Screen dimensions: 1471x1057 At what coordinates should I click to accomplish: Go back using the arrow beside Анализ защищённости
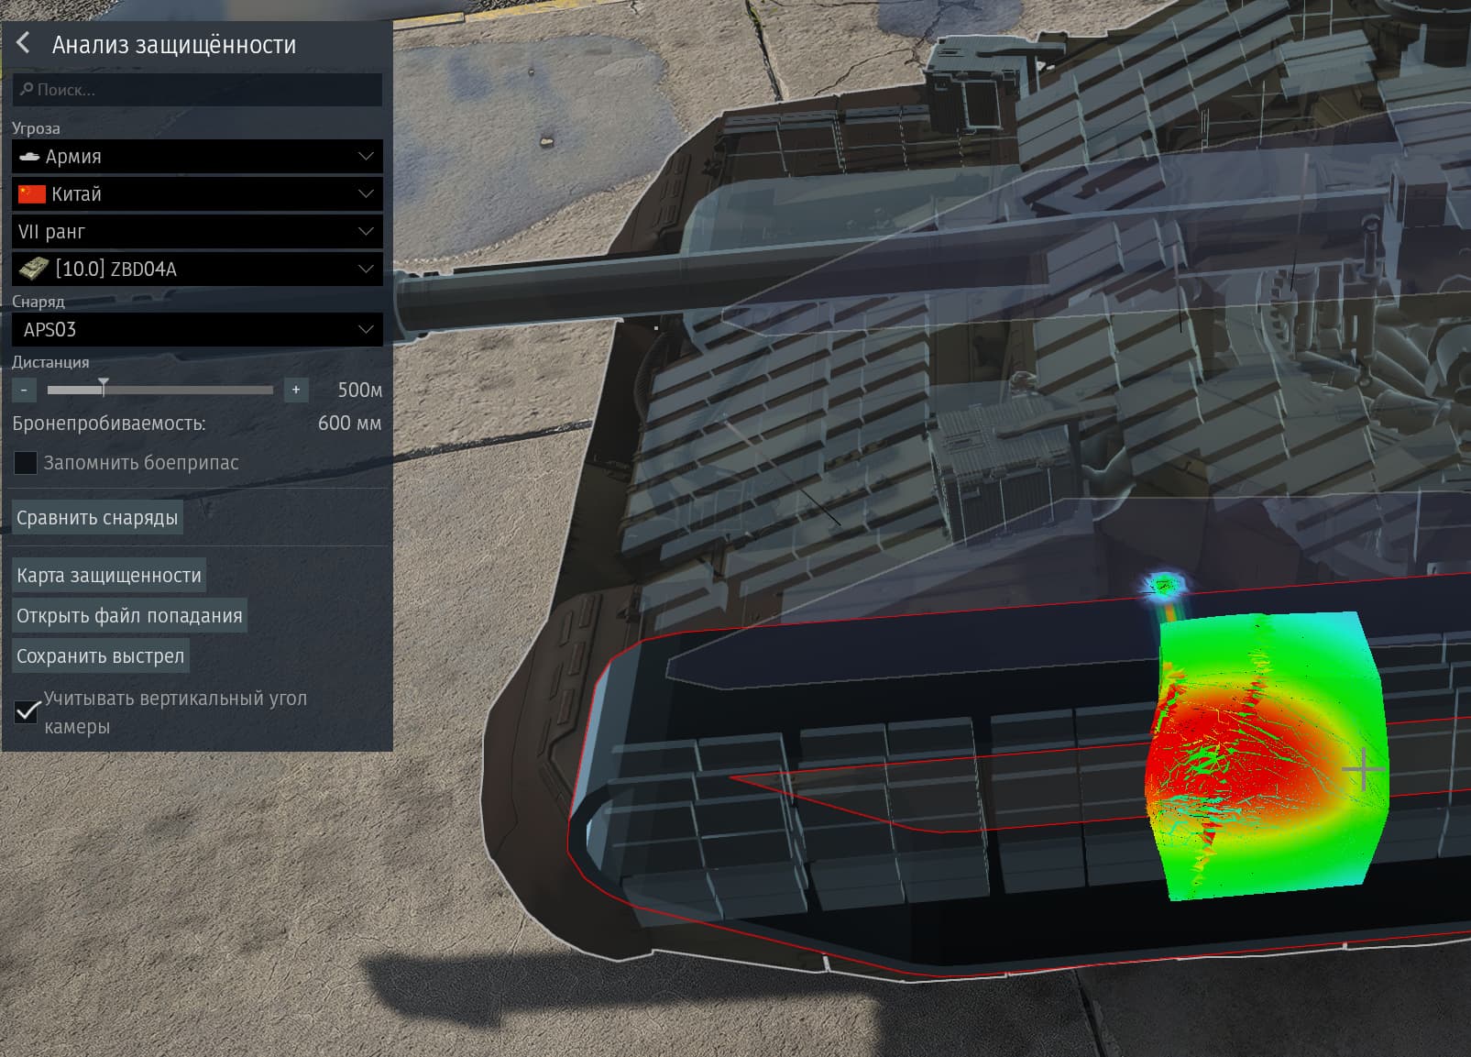pos(24,43)
